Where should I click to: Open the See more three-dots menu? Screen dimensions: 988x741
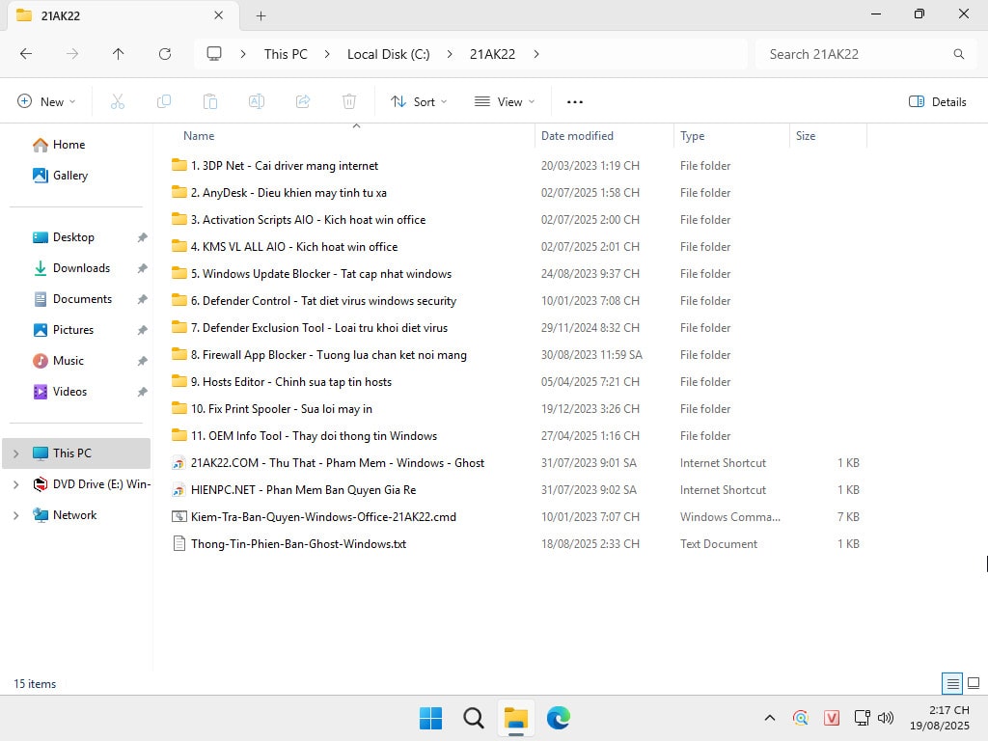(x=575, y=101)
